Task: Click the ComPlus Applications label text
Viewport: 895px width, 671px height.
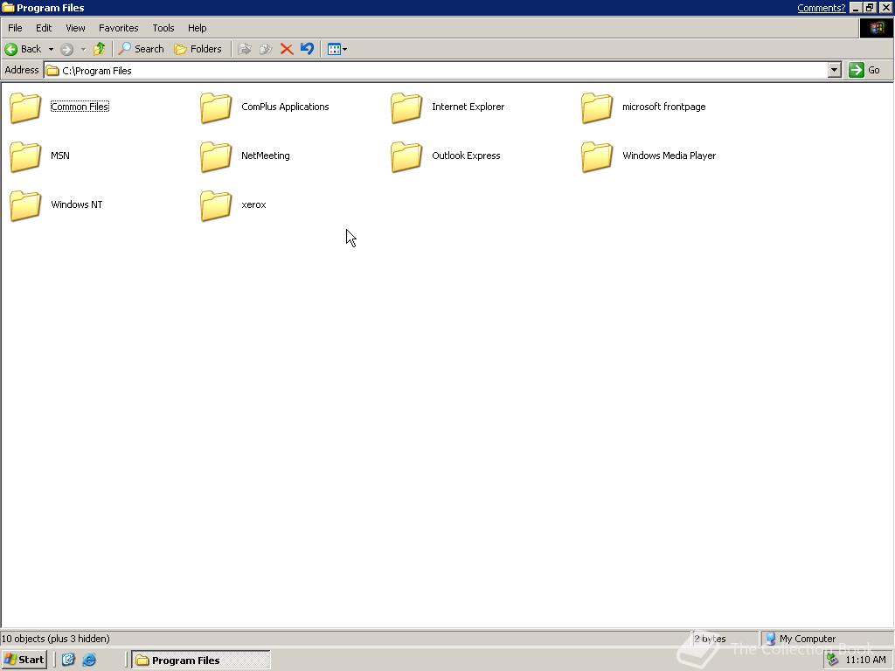Action: pos(286,107)
